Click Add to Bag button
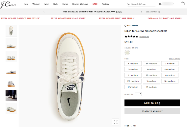 152,103
